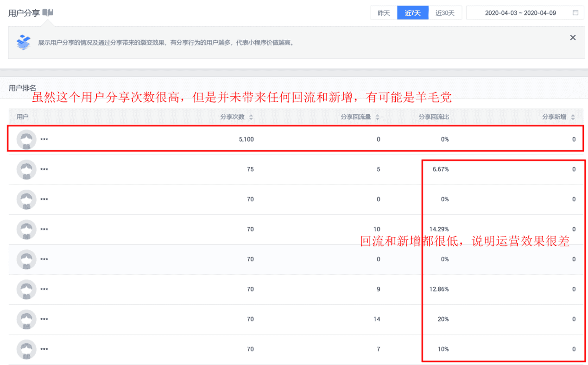Click avatar of user with 20% 回流比
Viewport: 588px width, 365px height.
26,319
